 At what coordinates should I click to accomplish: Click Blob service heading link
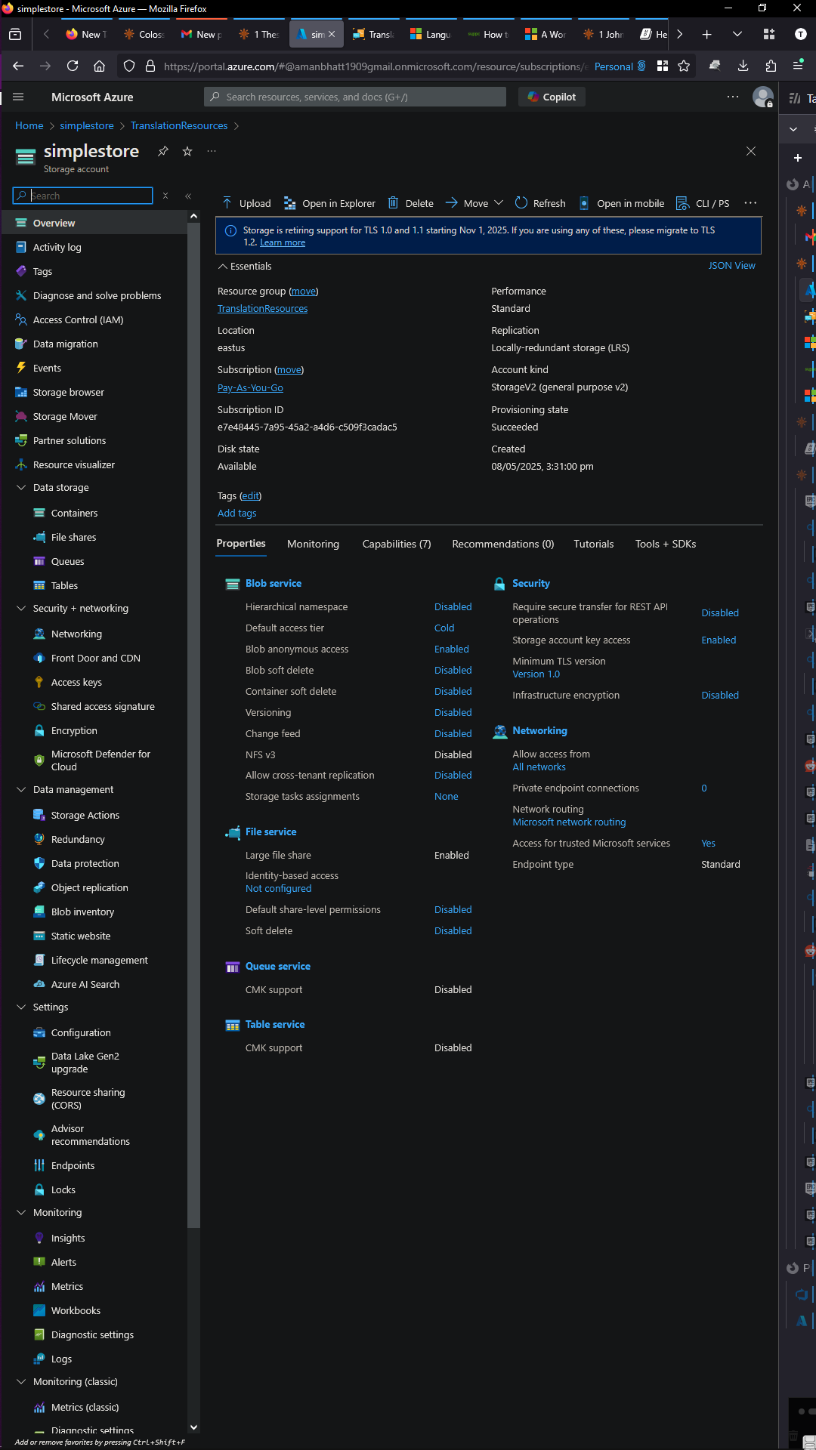click(274, 583)
